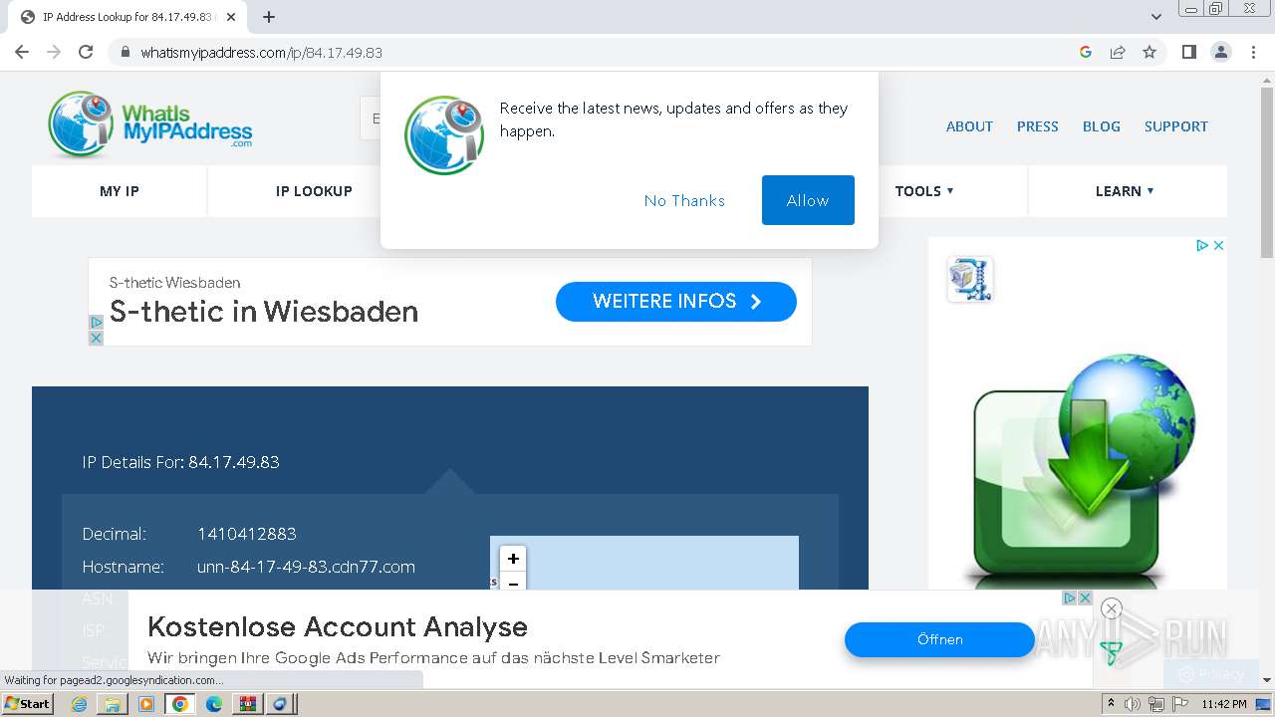The width and height of the screenshot is (1275, 717).
Task: Show hidden system tray icons
Action: click(x=1112, y=704)
